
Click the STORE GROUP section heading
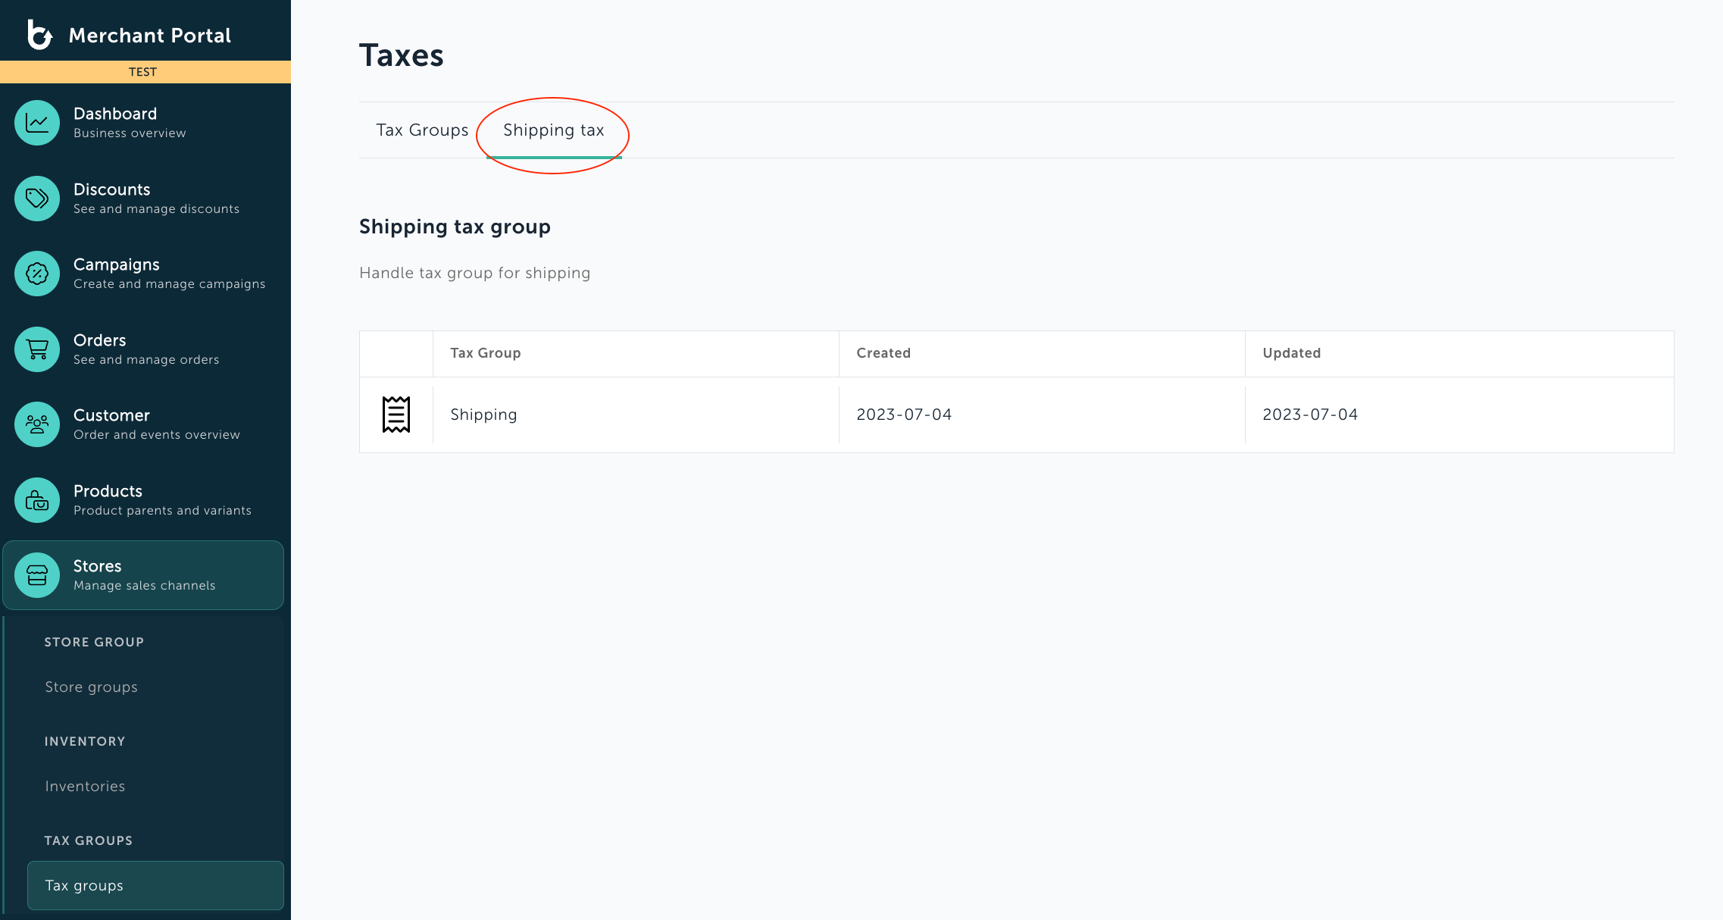(x=94, y=642)
